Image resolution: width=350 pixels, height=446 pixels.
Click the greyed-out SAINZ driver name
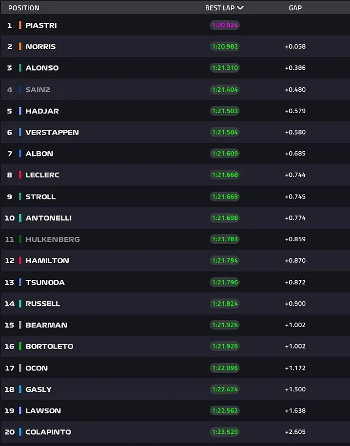click(x=38, y=90)
